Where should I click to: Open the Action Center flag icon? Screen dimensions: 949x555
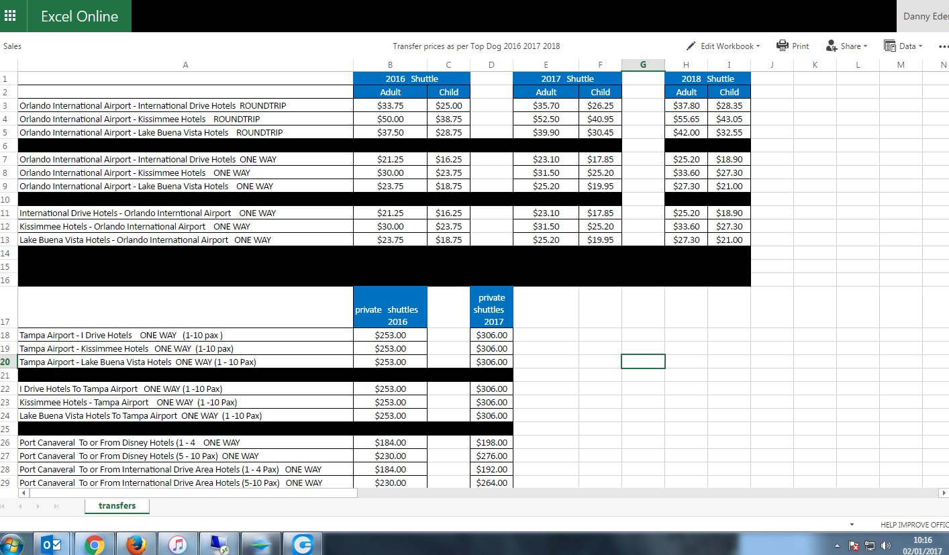pyautogui.click(x=854, y=545)
